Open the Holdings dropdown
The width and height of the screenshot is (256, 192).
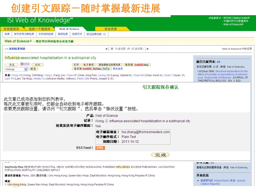(x=16, y=69)
